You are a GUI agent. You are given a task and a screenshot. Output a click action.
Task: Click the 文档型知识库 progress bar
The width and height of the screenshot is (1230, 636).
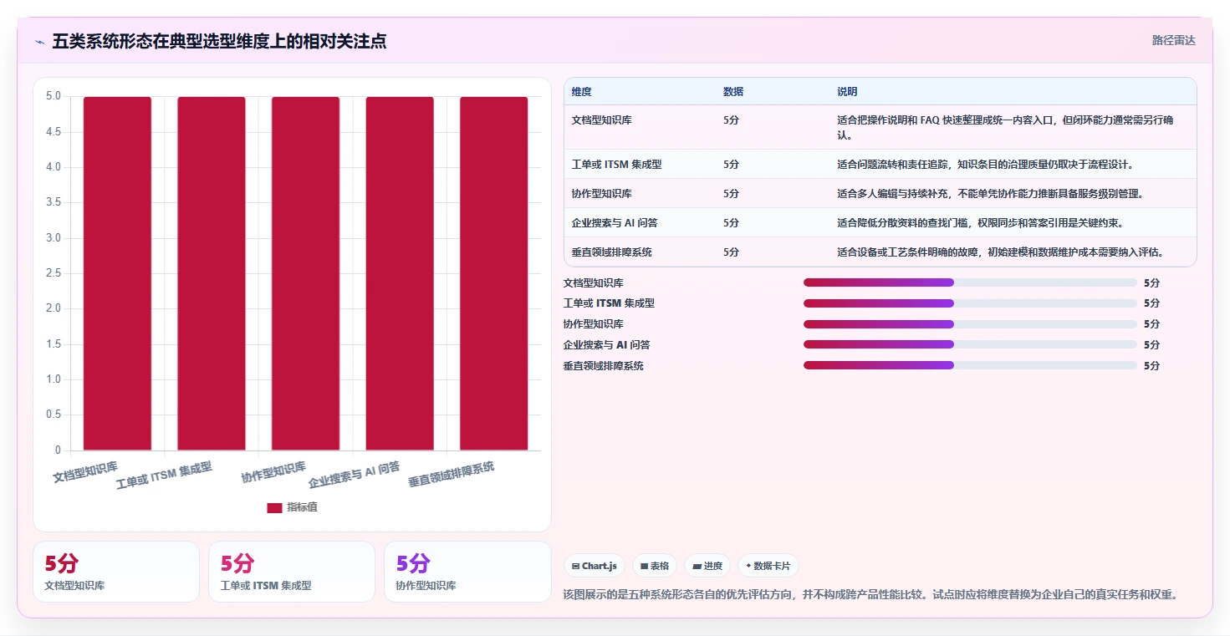coord(970,282)
